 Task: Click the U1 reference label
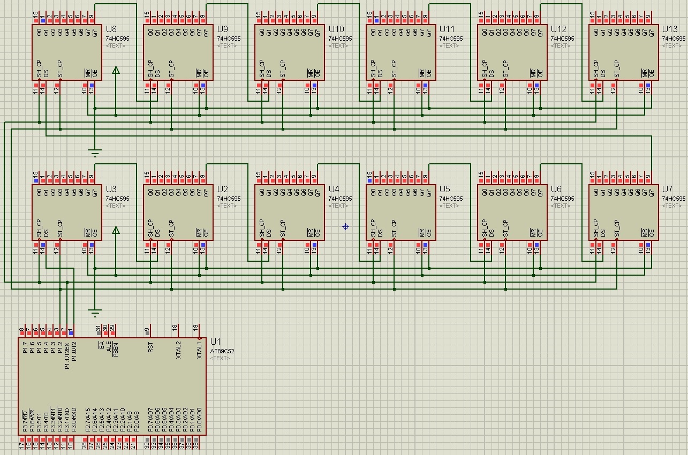215,342
